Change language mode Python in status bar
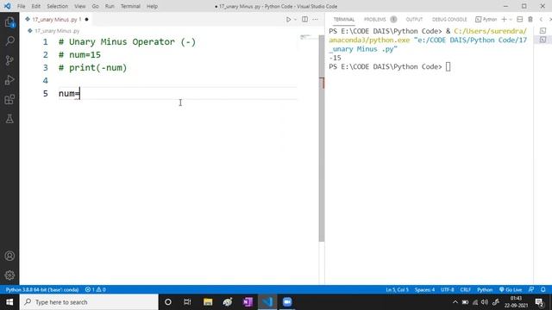The height and width of the screenshot is (310, 552). 485,289
